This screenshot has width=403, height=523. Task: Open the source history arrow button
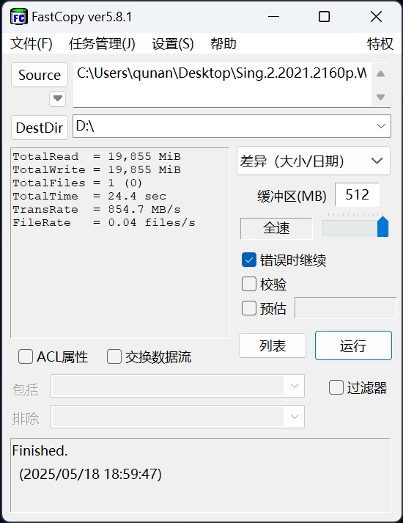click(x=58, y=99)
